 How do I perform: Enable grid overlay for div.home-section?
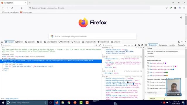148,63
